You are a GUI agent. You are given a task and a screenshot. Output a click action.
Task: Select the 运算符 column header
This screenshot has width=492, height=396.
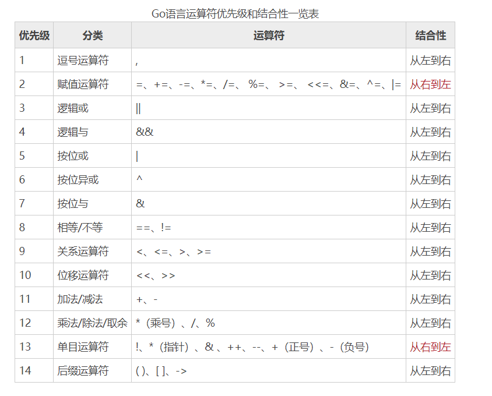tap(269, 35)
